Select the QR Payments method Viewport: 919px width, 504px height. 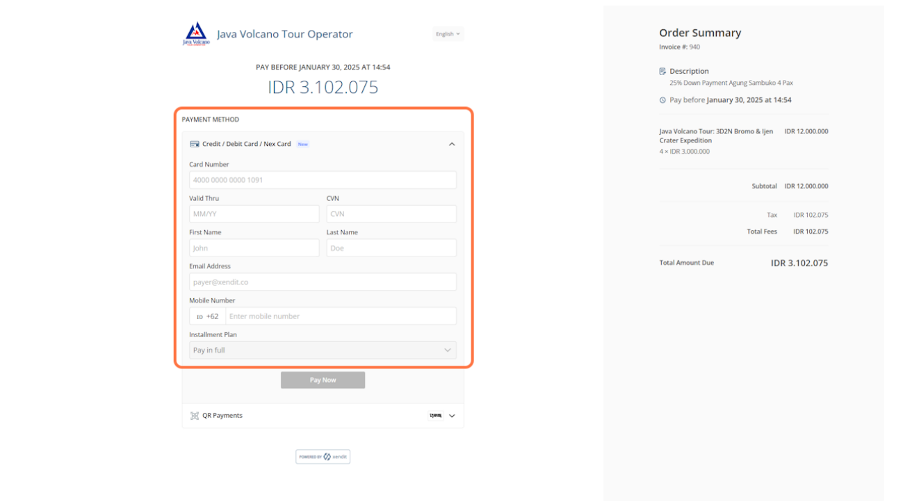[222, 415]
